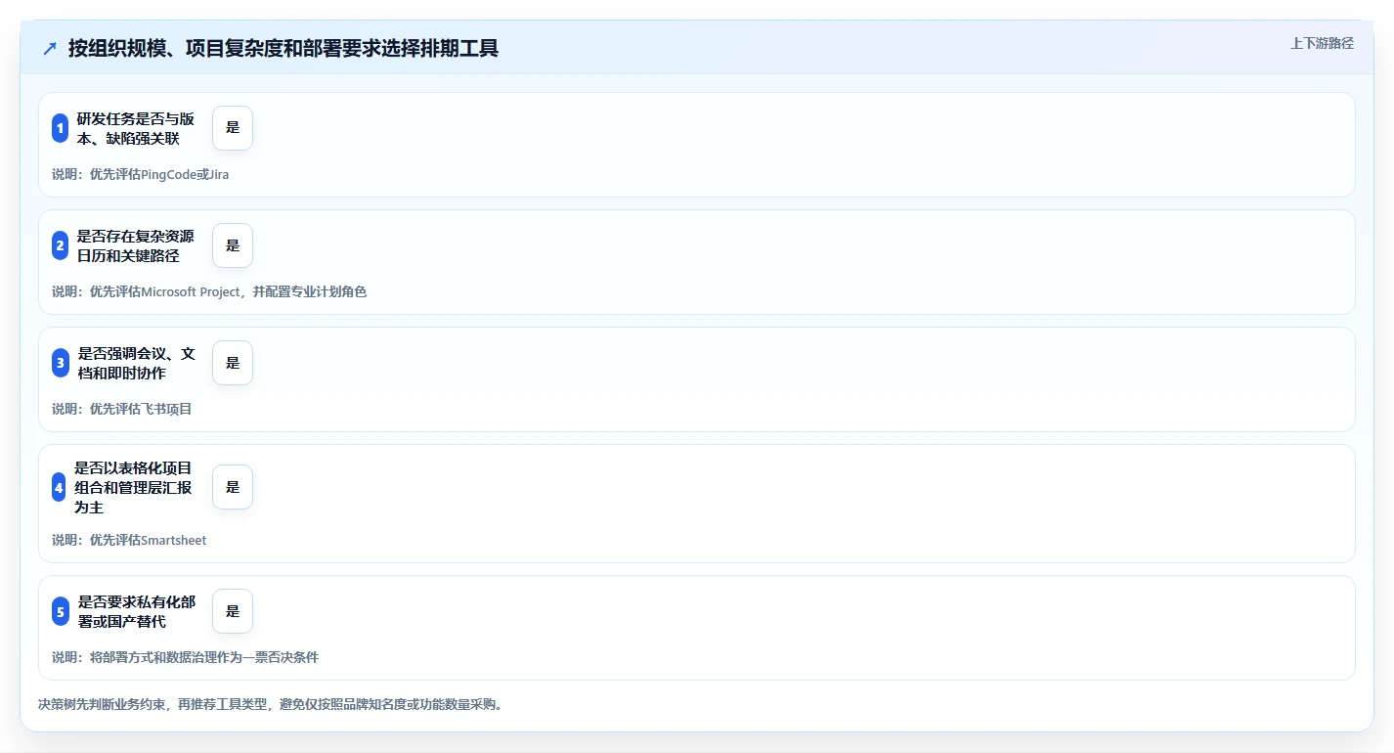The height and width of the screenshot is (753, 1394).
Task: Click note 优先评估飞书项目
Action: point(141,409)
